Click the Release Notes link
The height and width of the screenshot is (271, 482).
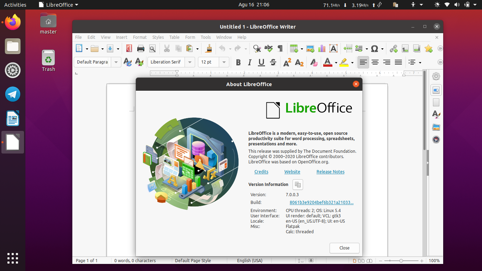click(330, 172)
